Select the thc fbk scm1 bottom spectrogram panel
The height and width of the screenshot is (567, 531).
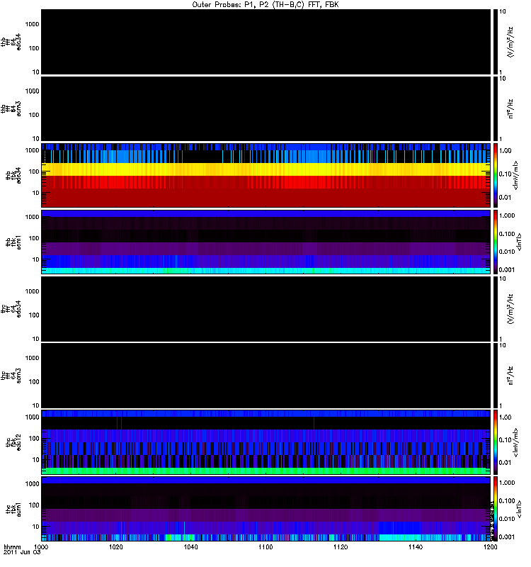[x=265, y=509]
